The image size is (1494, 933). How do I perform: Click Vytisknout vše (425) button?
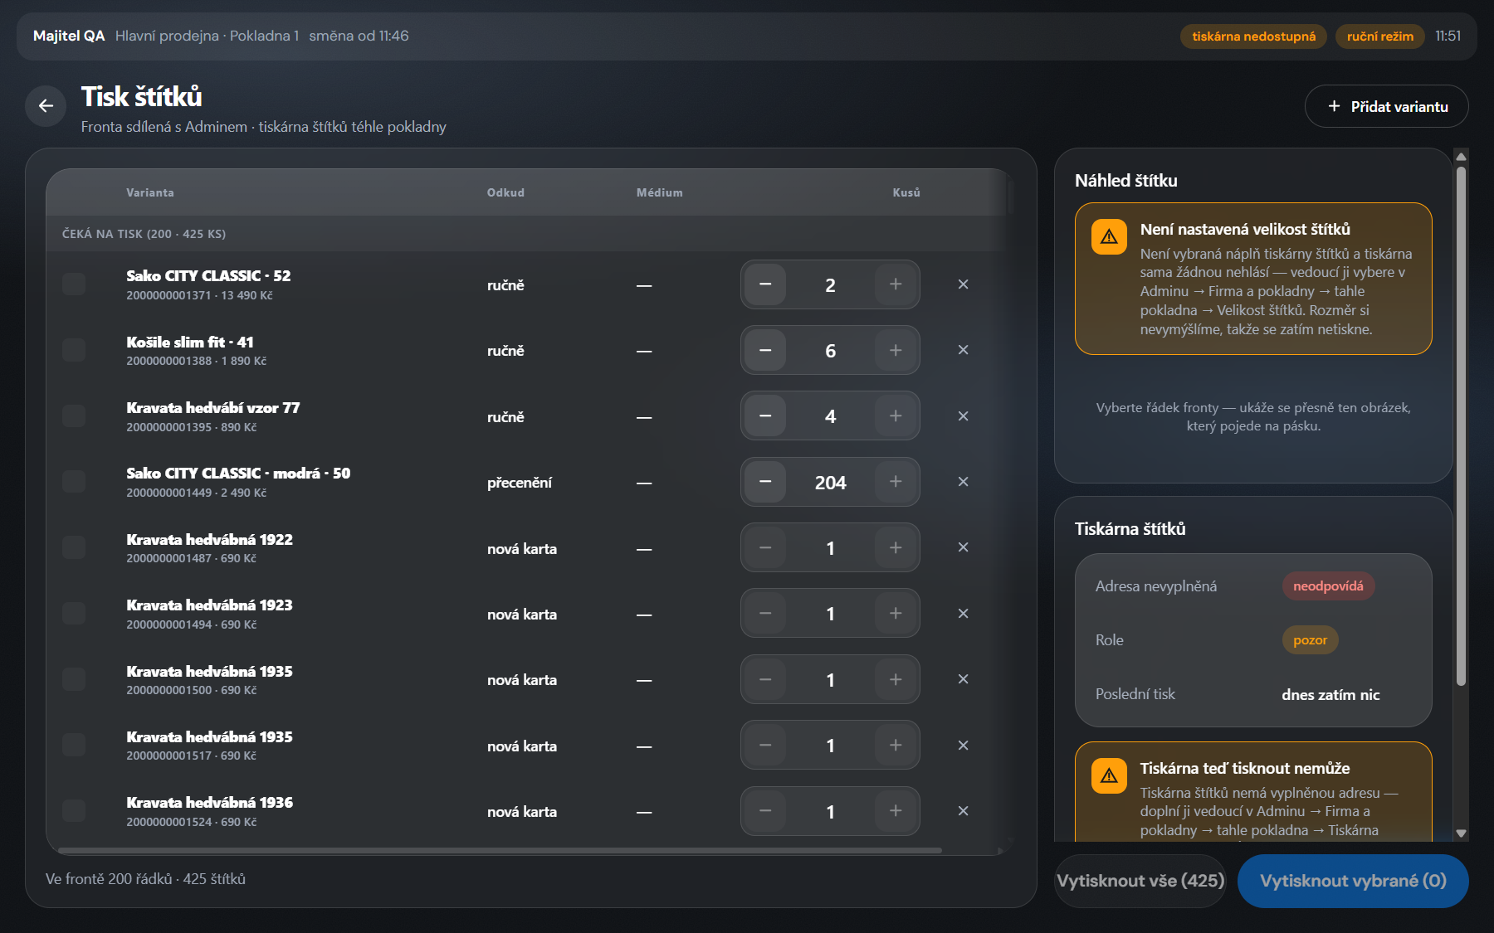tap(1140, 881)
